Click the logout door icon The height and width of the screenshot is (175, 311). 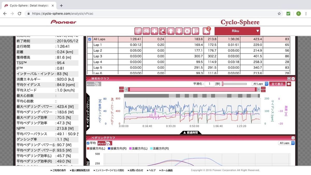pyautogui.click(x=195, y=31)
